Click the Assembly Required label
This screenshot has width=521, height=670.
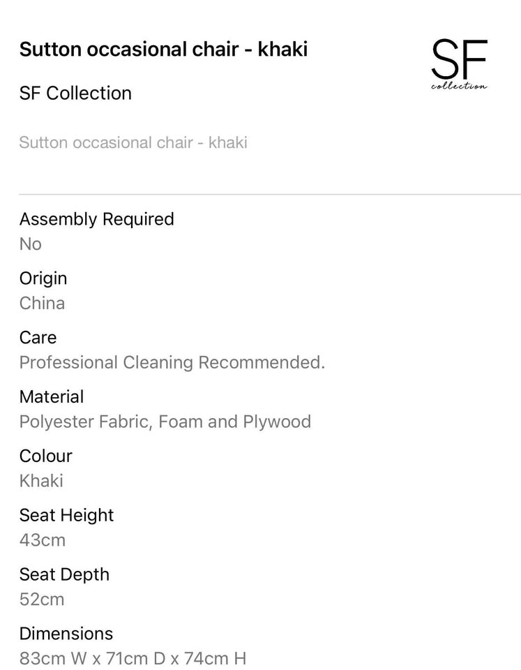click(96, 219)
